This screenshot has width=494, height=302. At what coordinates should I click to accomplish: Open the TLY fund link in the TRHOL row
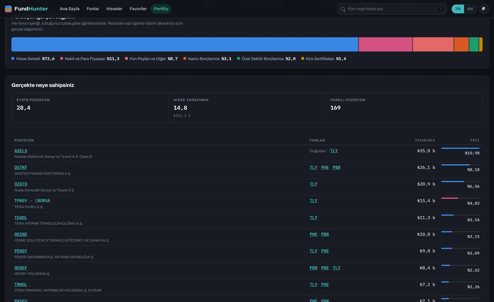[313, 284]
